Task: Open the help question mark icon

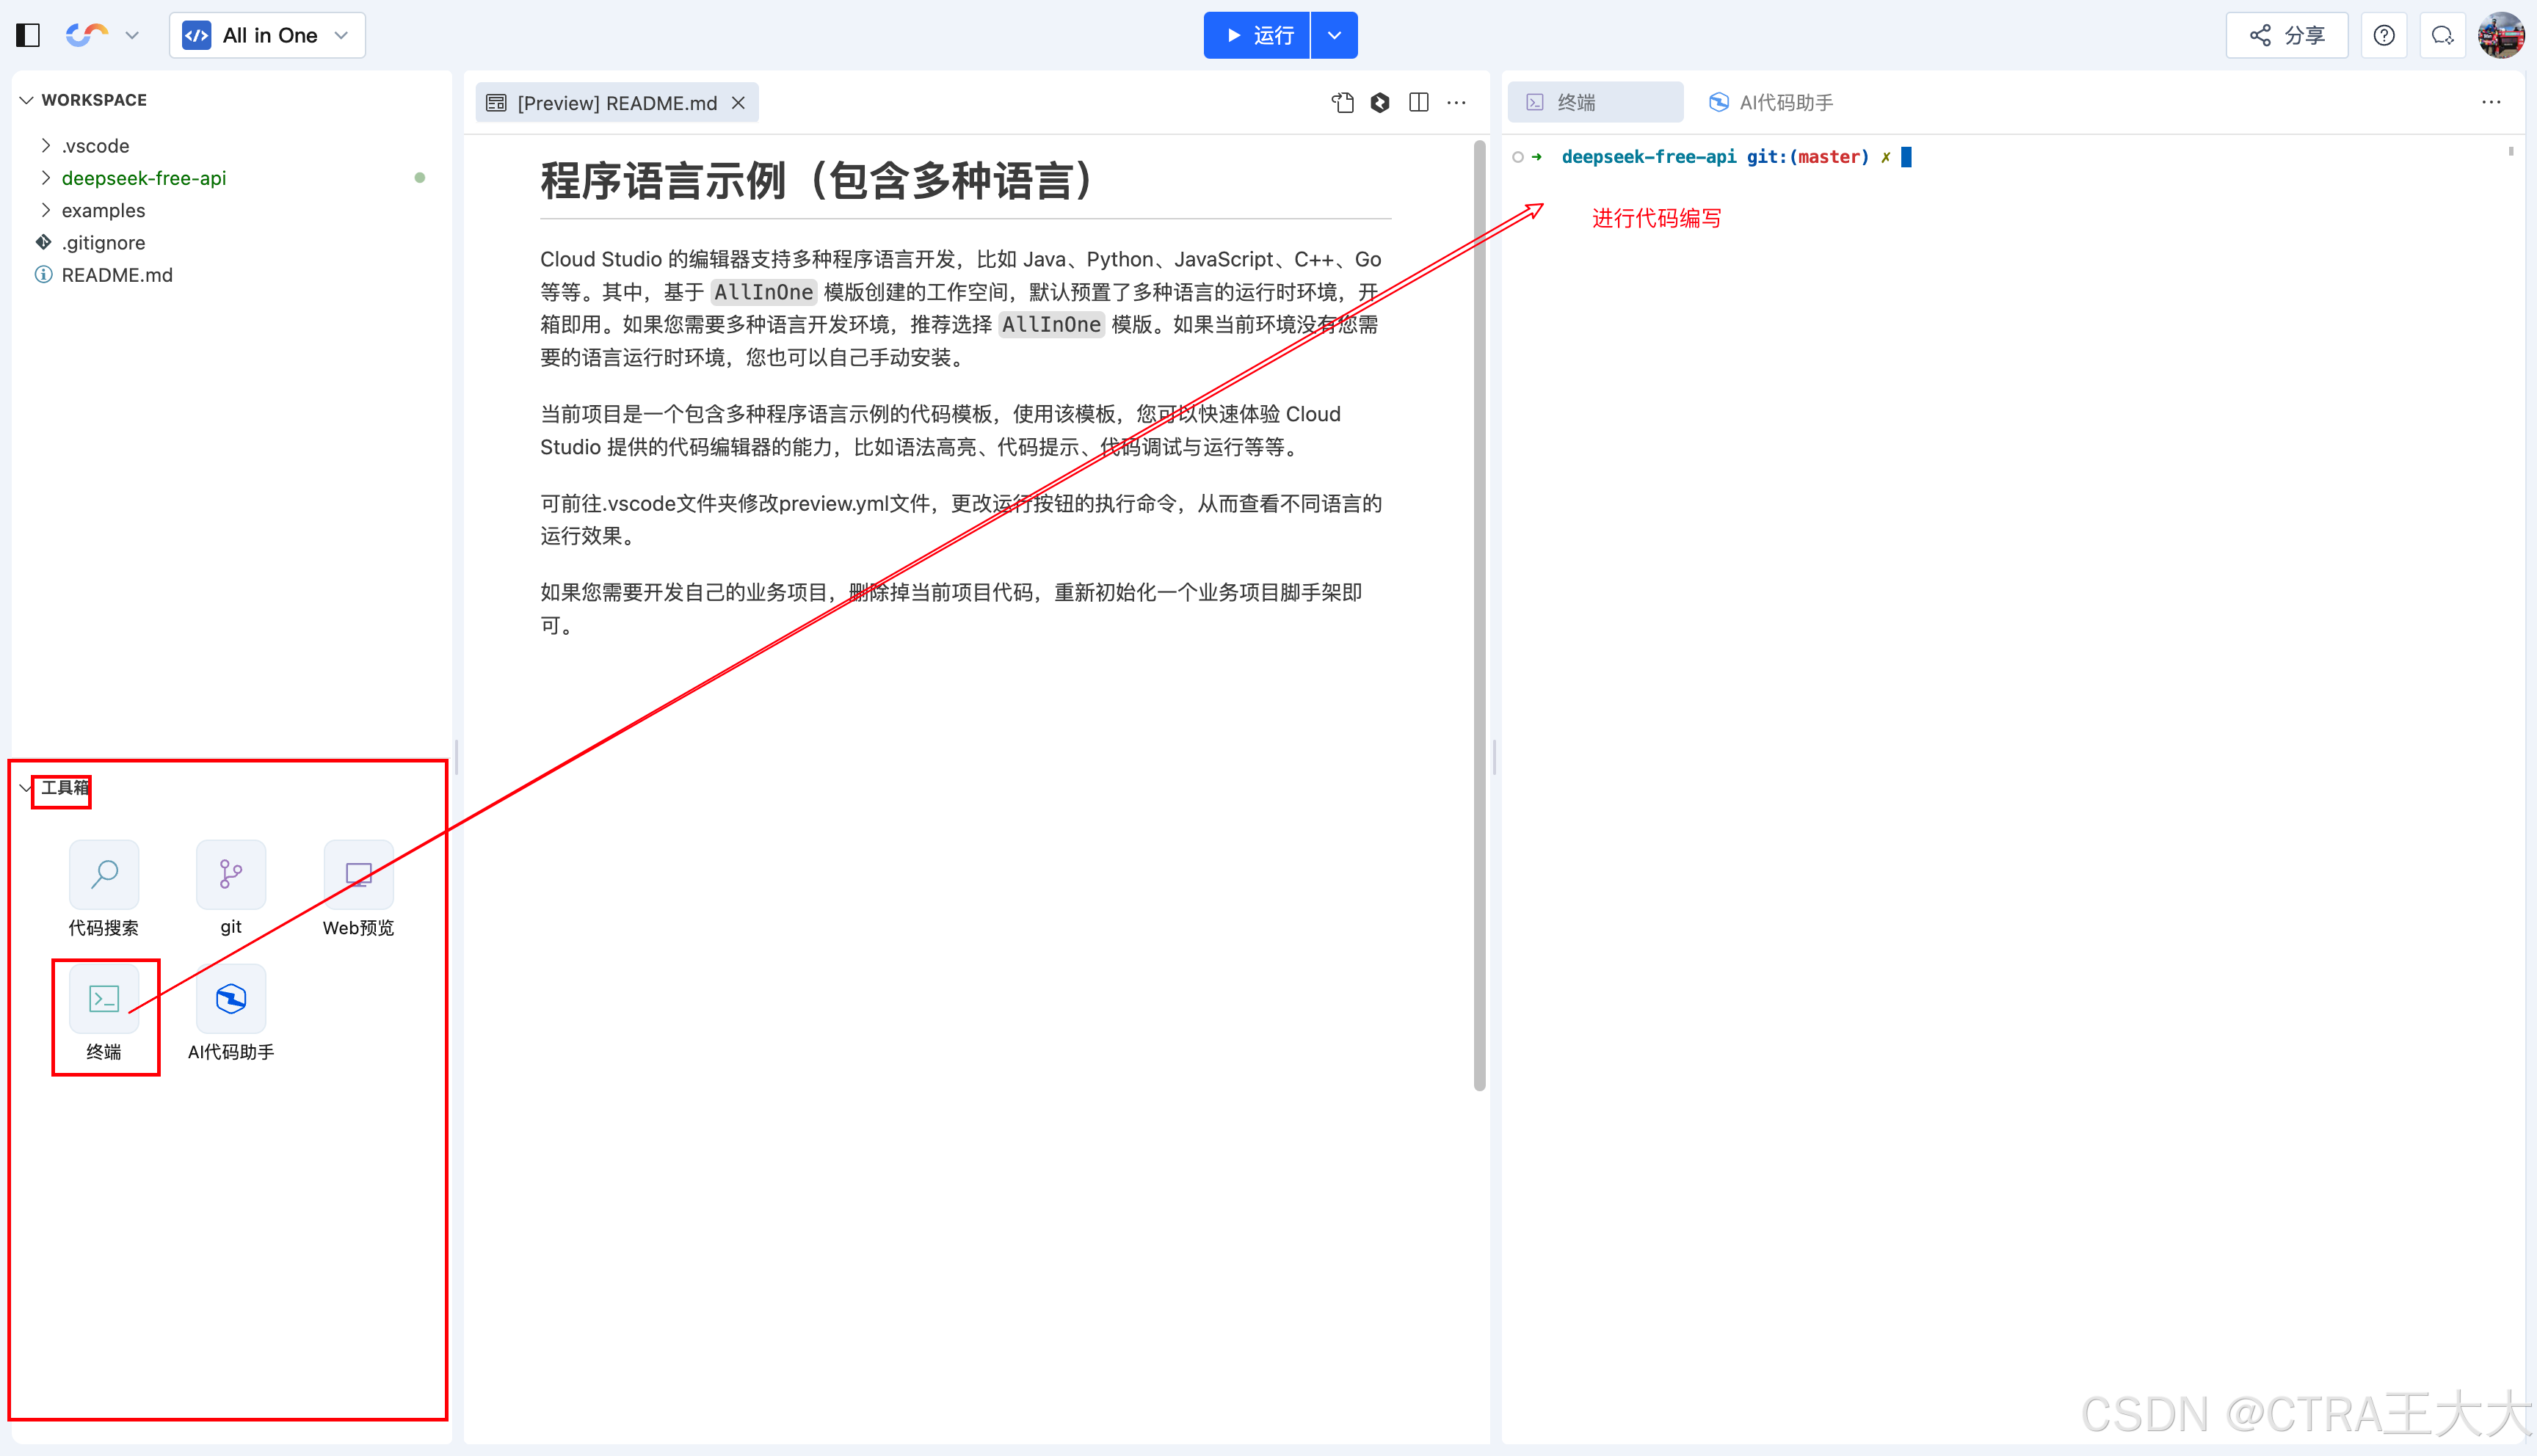Action: [2384, 36]
